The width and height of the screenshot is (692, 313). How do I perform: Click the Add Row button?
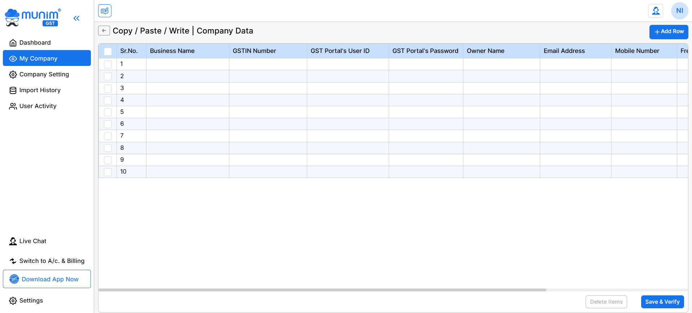coord(669,32)
